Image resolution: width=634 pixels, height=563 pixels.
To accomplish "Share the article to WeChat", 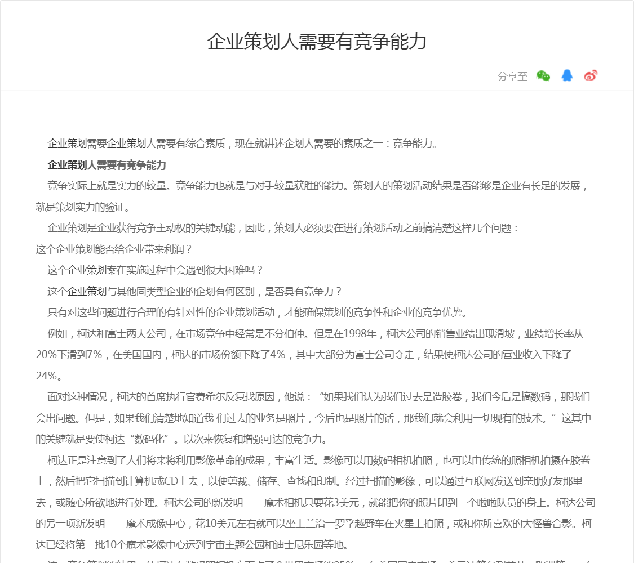I will [x=543, y=76].
